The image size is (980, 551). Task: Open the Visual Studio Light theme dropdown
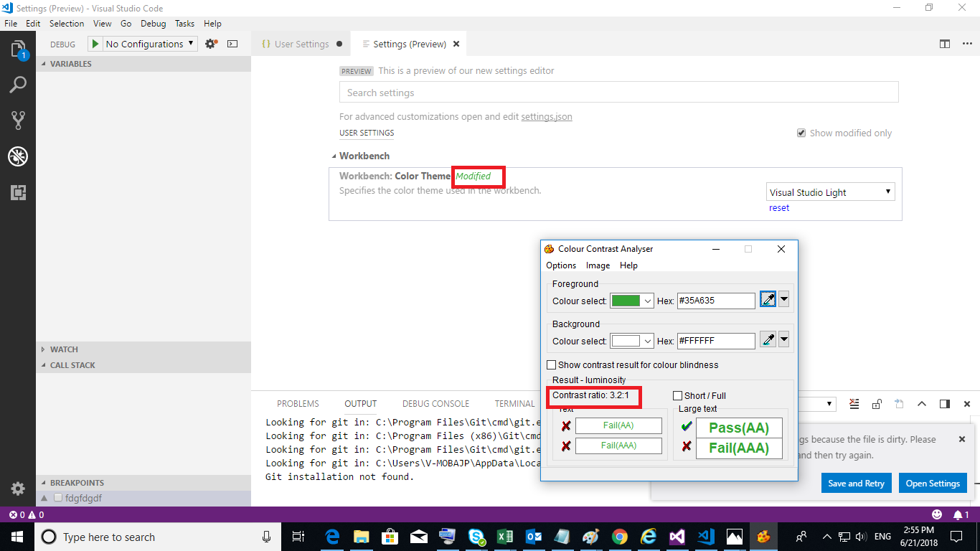point(831,192)
